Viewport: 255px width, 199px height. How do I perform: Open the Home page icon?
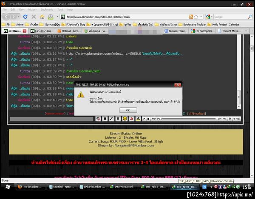tap(42, 17)
